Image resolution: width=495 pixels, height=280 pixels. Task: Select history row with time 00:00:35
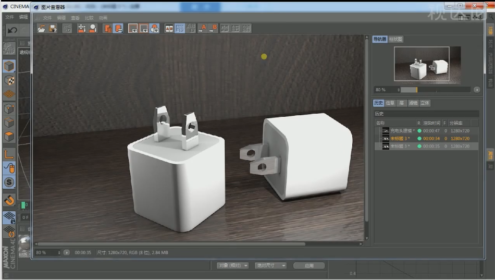pyautogui.click(x=427, y=147)
